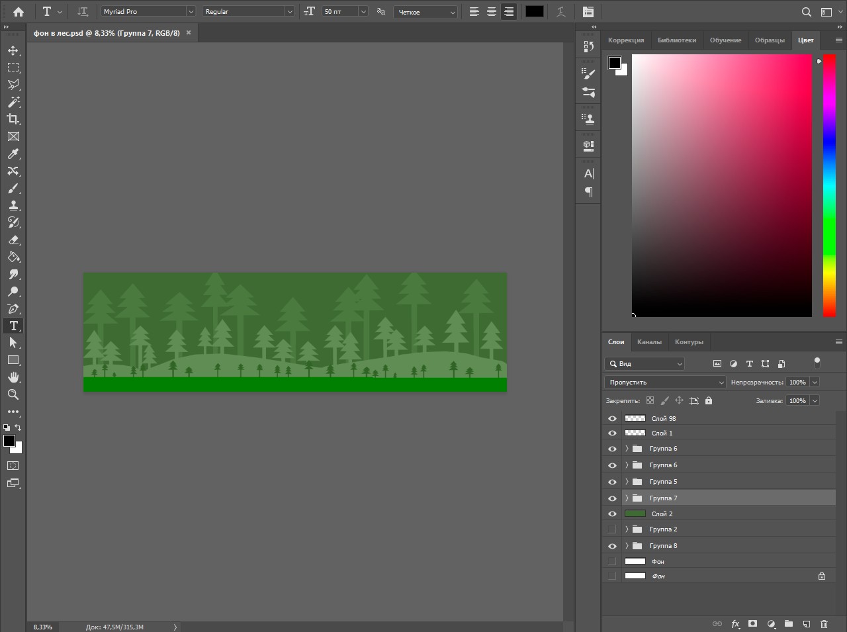Viewport: 847px width, 632px height.
Task: Select the Eyedropper tool
Action: [13, 154]
